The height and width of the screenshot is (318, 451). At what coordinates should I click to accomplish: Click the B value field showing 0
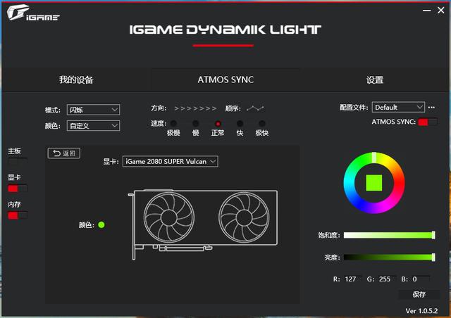420,279
